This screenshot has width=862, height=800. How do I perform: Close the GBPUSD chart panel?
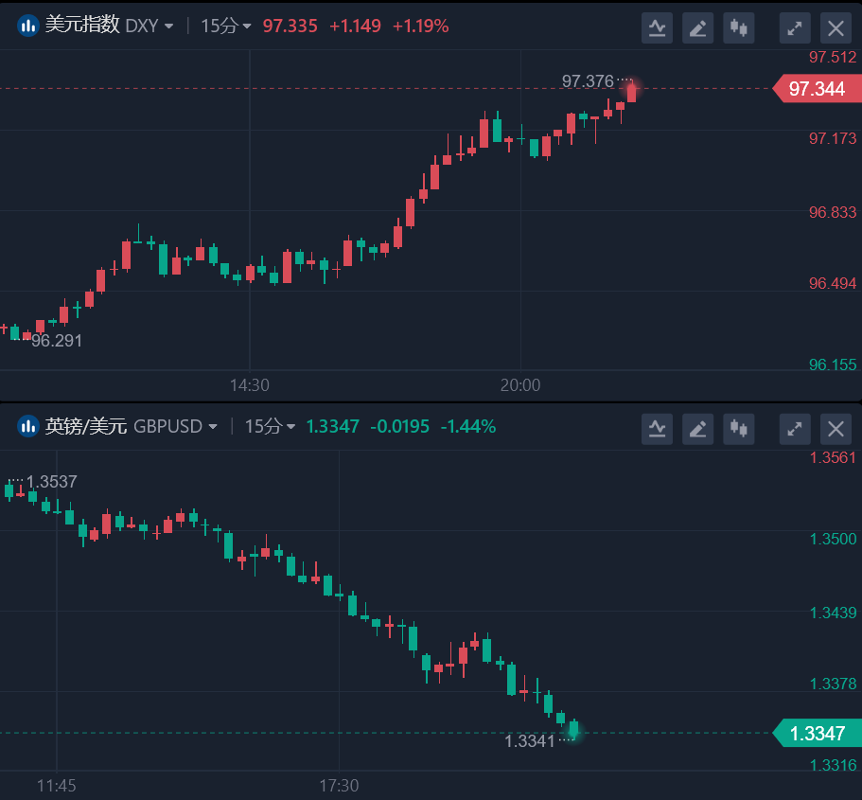point(836,429)
